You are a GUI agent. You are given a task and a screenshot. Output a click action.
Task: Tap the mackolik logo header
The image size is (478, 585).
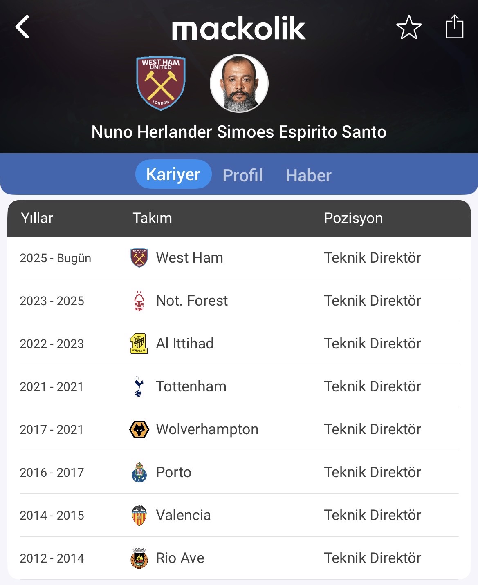point(239,28)
